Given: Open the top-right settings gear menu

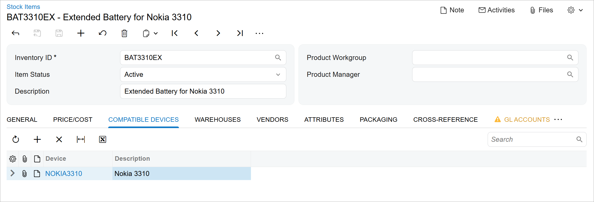Looking at the screenshot, I should (x=575, y=10).
